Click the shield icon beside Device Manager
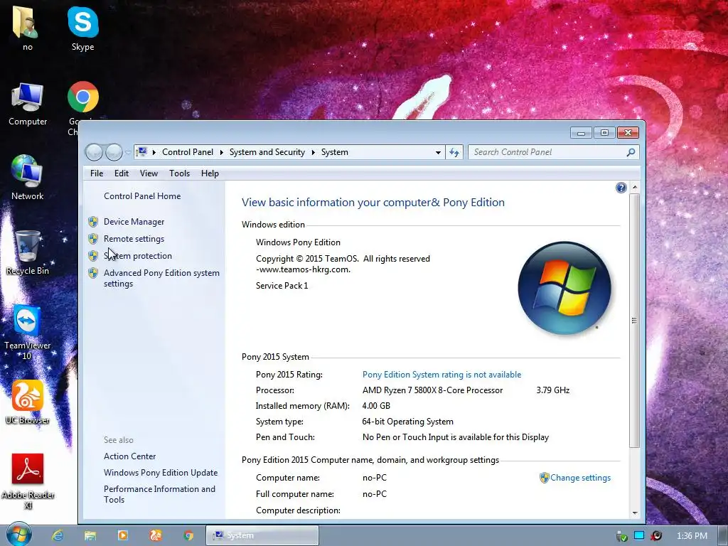Viewport: 728px width, 546px height. (93, 222)
